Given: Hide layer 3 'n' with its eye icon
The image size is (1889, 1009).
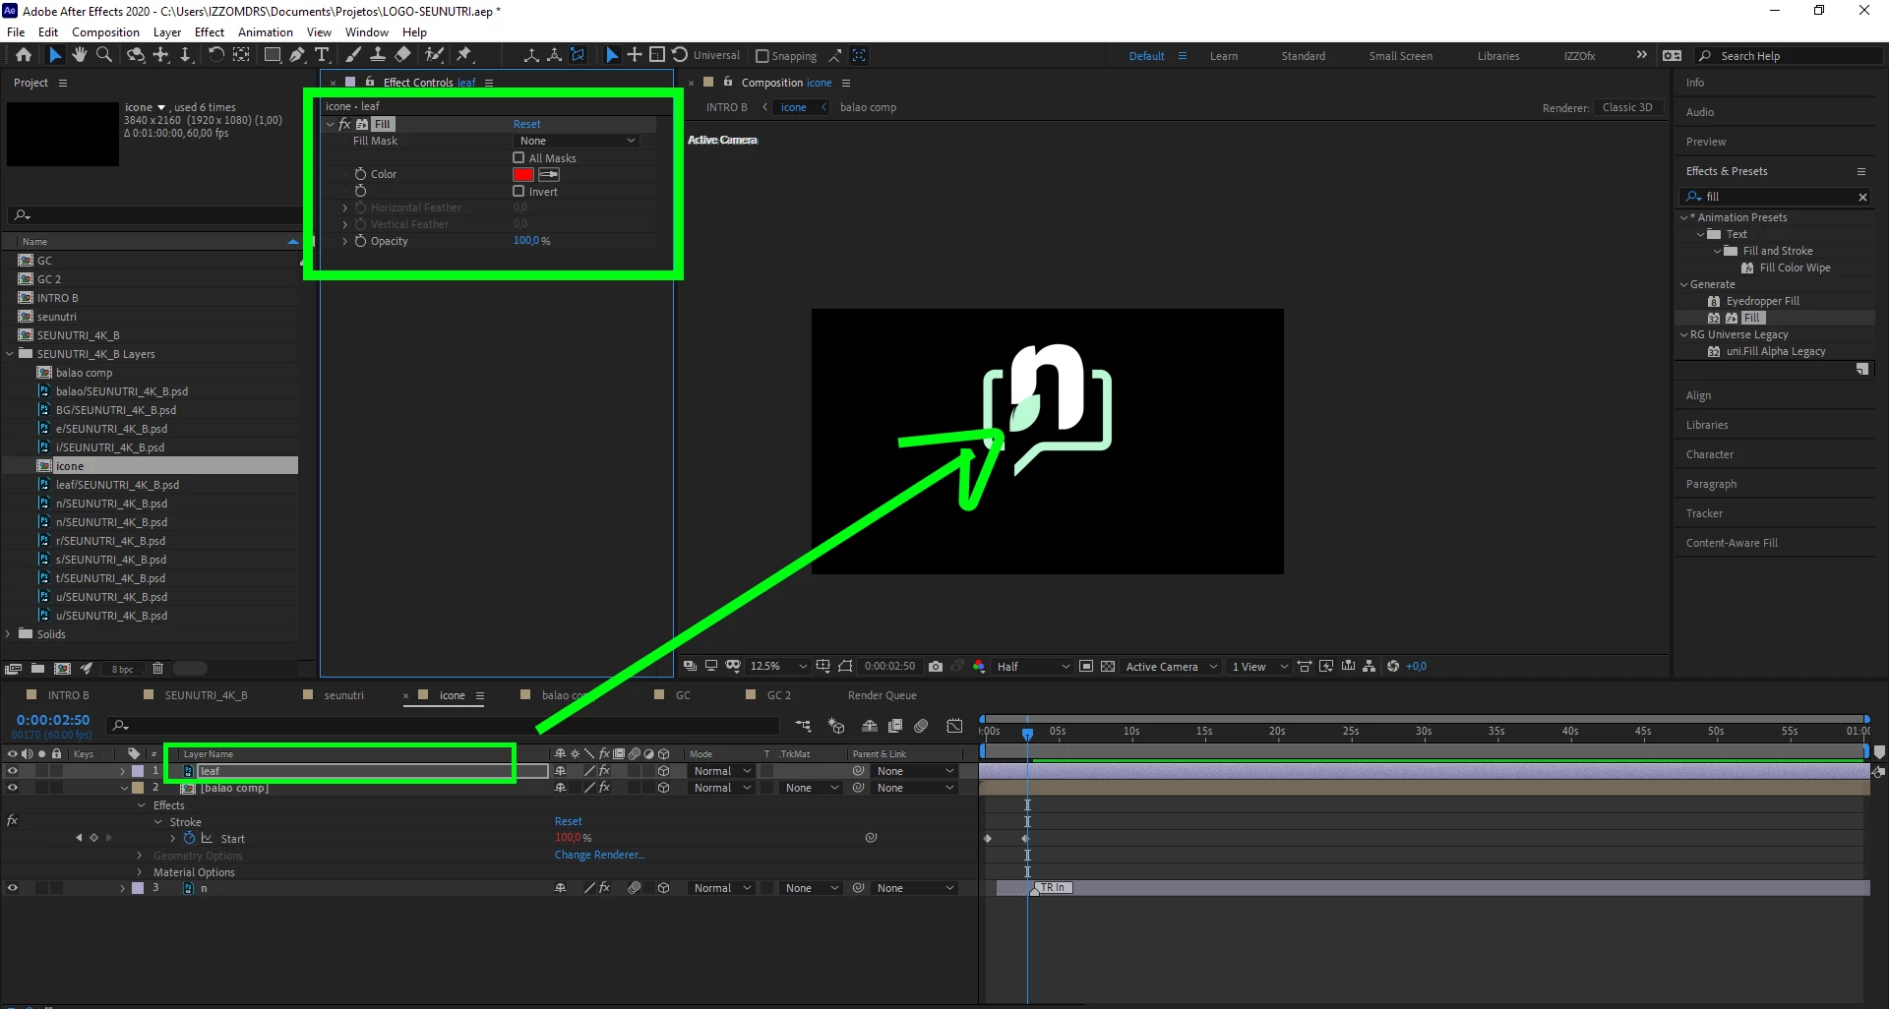Looking at the screenshot, I should (x=13, y=888).
